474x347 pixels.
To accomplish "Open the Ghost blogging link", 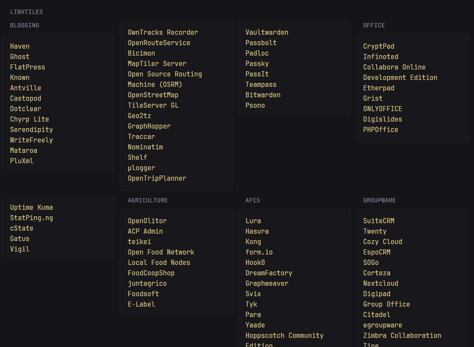I will pyautogui.click(x=20, y=56).
